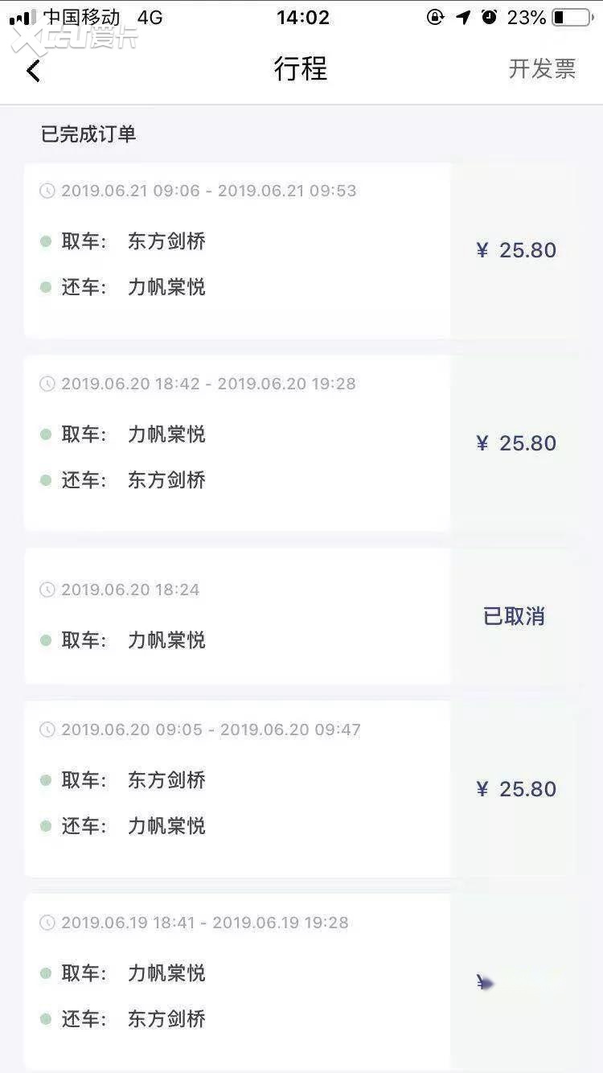Tap the battery icon in the status bar
This screenshot has width=603, height=1073.
tap(572, 17)
